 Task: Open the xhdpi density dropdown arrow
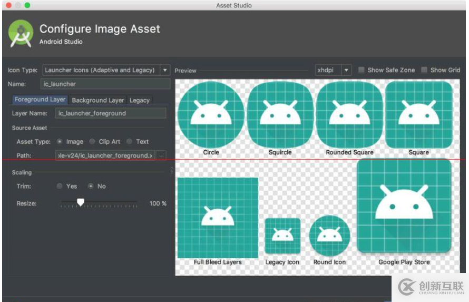346,70
